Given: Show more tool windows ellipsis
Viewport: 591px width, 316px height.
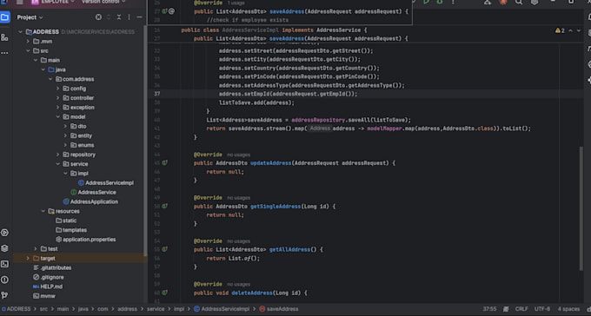Looking at the screenshot, I should pyautogui.click(x=4, y=53).
